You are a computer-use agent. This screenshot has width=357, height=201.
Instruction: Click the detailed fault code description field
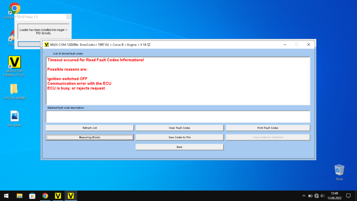coord(178,117)
